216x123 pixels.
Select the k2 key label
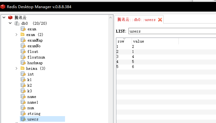(29, 85)
